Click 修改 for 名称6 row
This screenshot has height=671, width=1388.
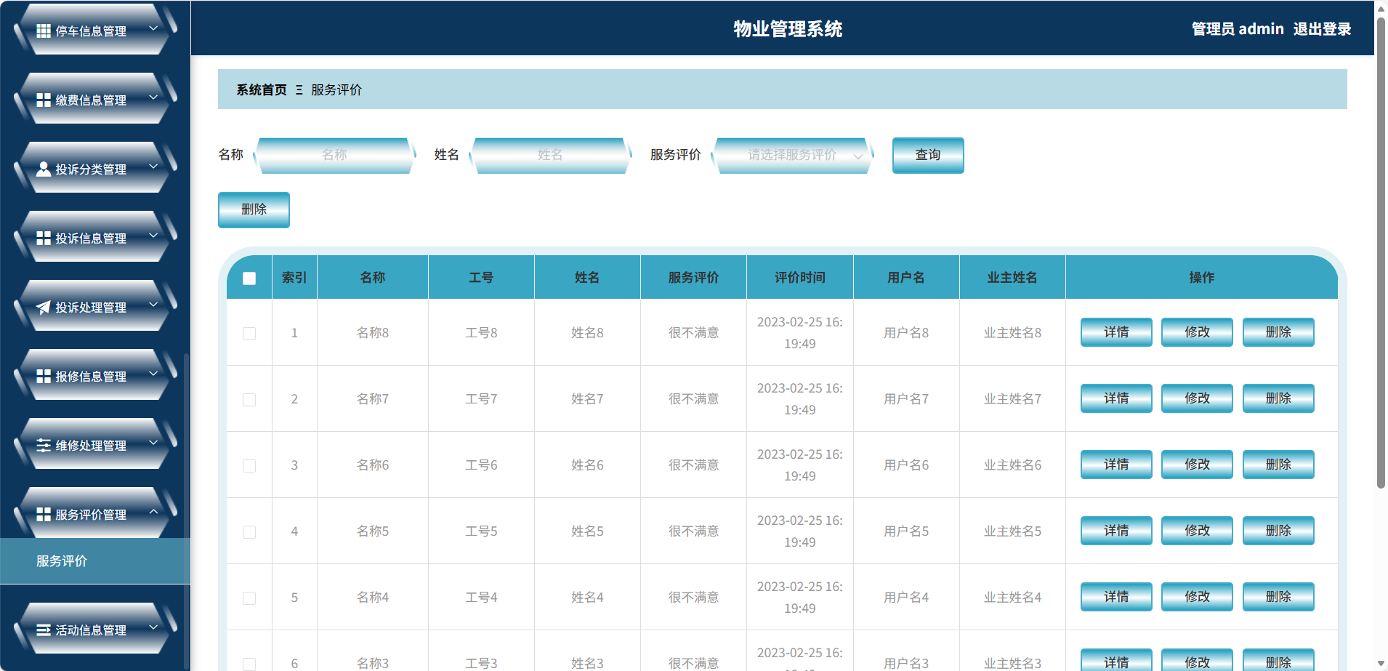coord(1197,465)
